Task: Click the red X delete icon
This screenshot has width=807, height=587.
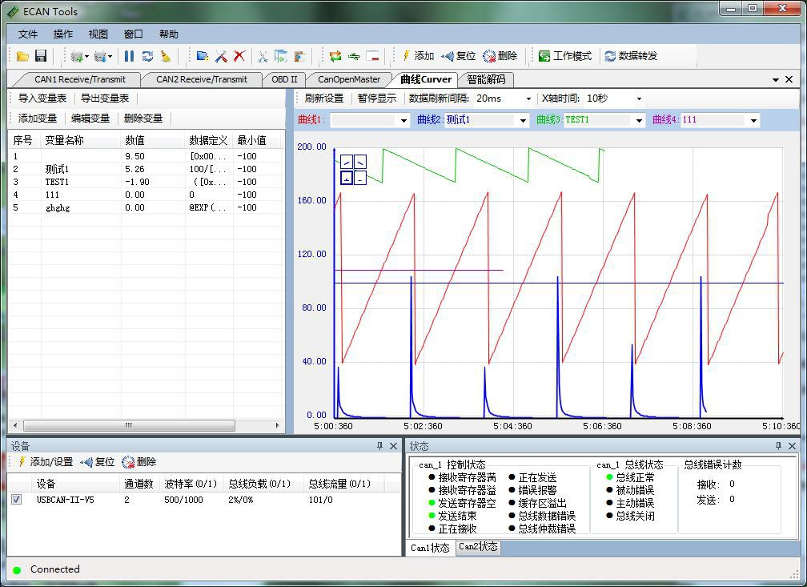Action: [x=239, y=56]
